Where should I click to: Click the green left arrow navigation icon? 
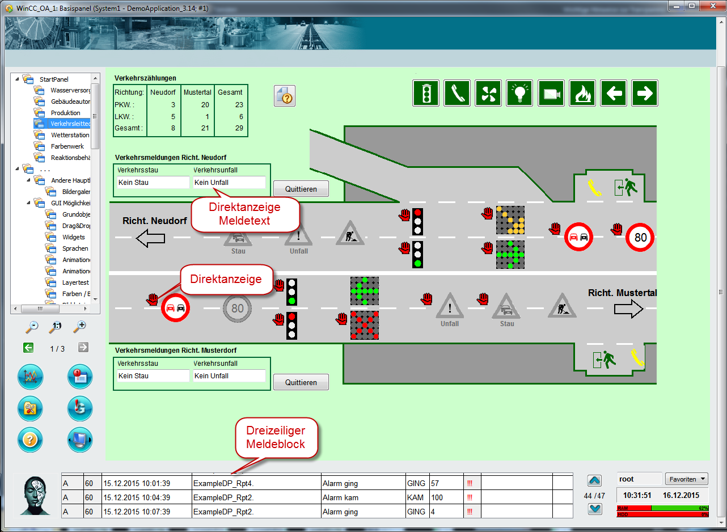click(613, 93)
